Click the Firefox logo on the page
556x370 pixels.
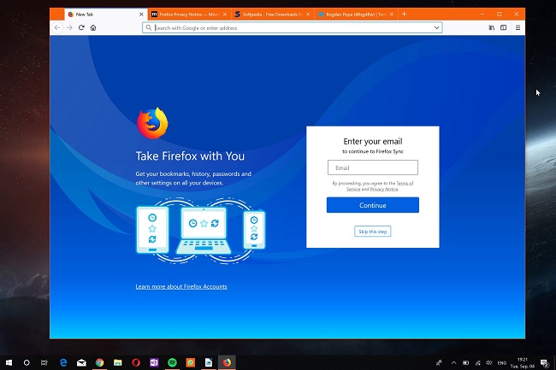click(x=152, y=123)
